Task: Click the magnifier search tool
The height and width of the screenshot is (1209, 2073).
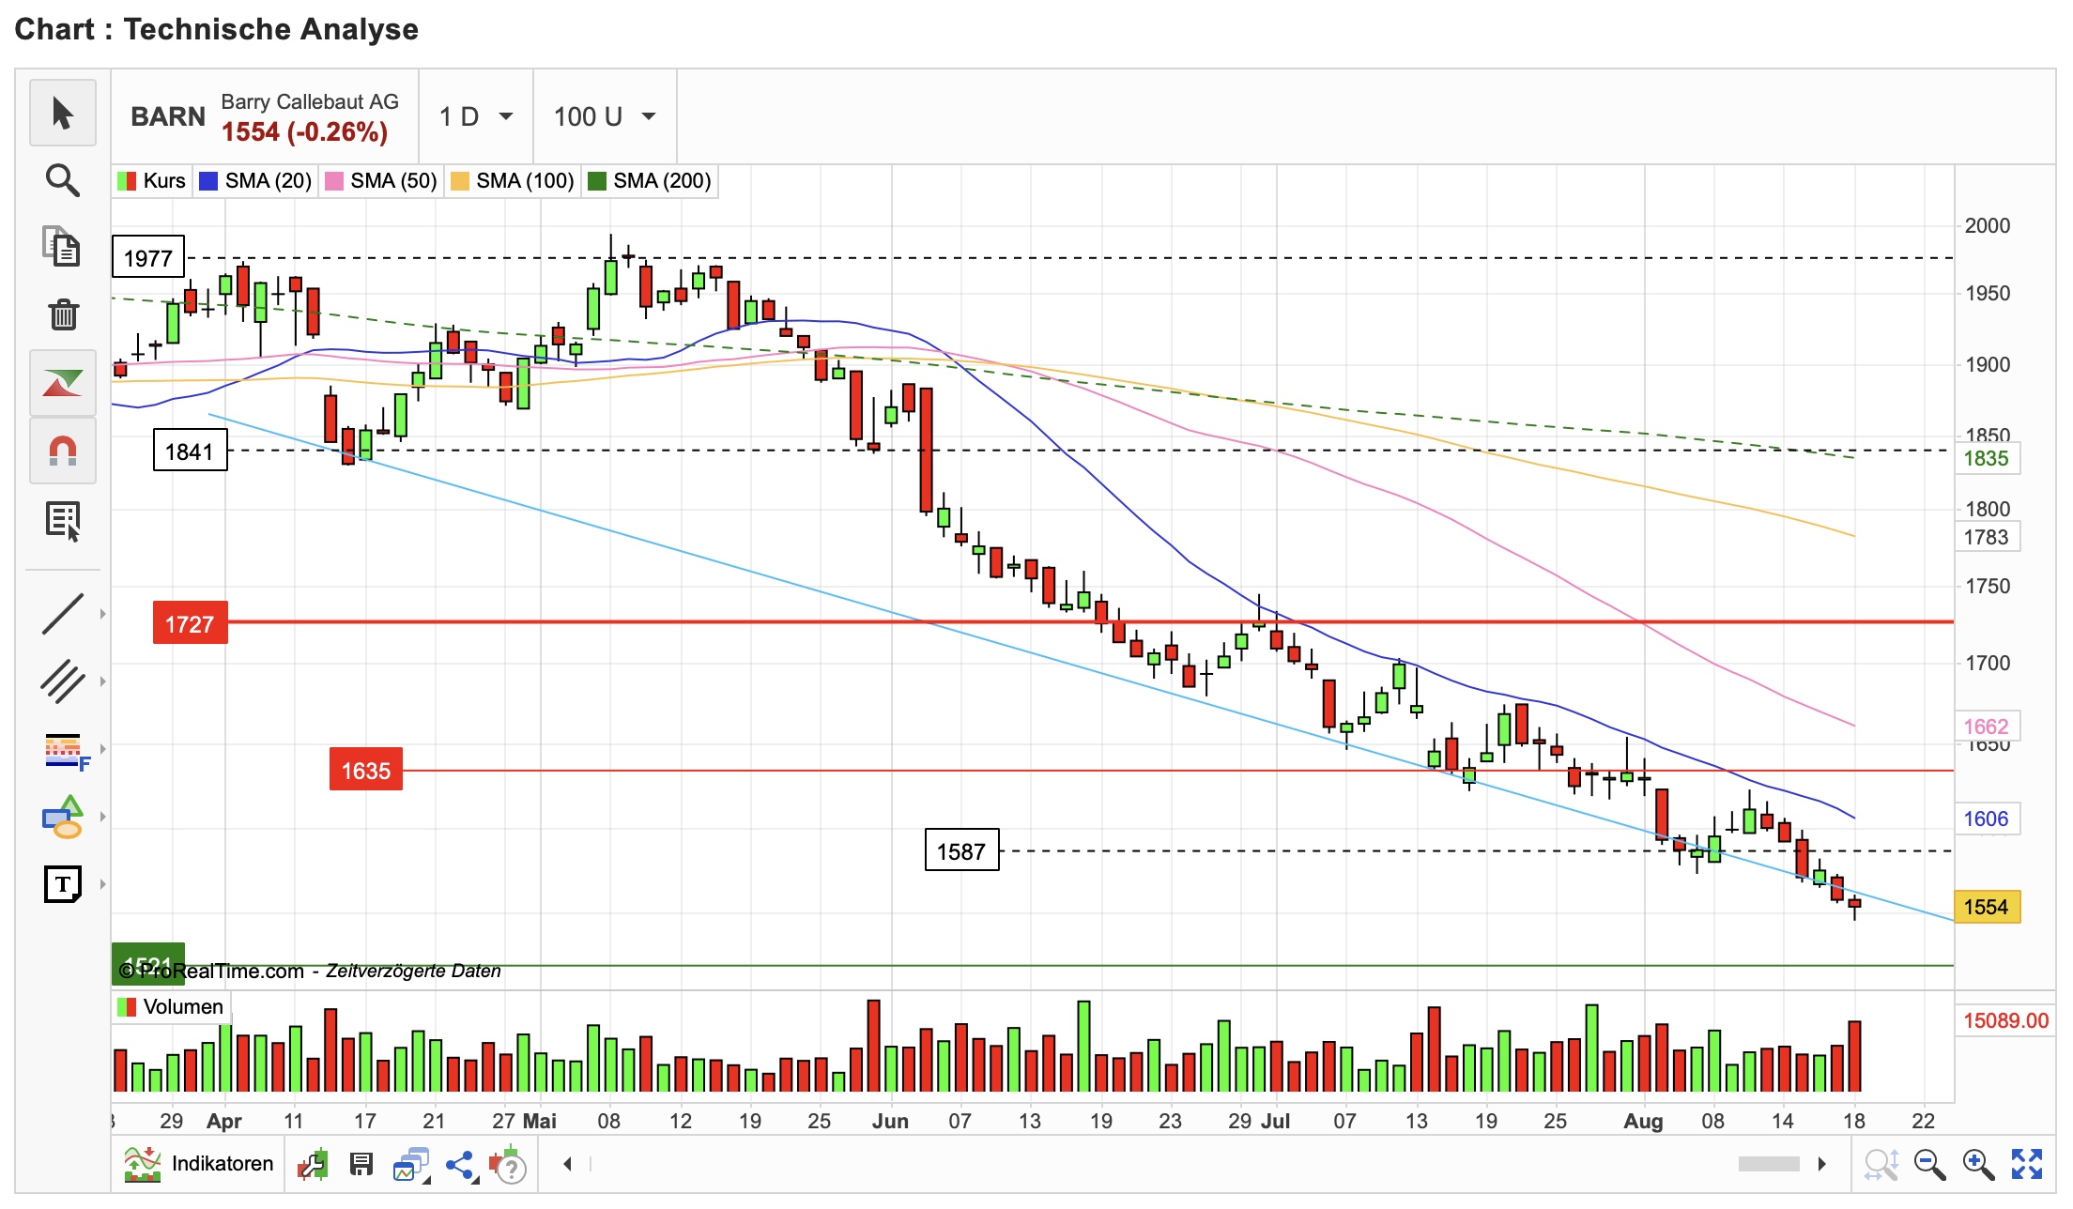Action: [62, 180]
